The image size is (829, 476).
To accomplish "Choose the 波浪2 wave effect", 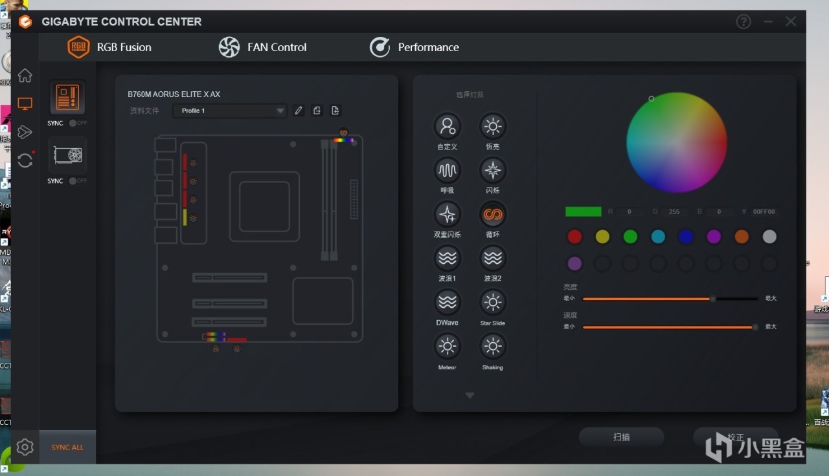I will (x=492, y=258).
